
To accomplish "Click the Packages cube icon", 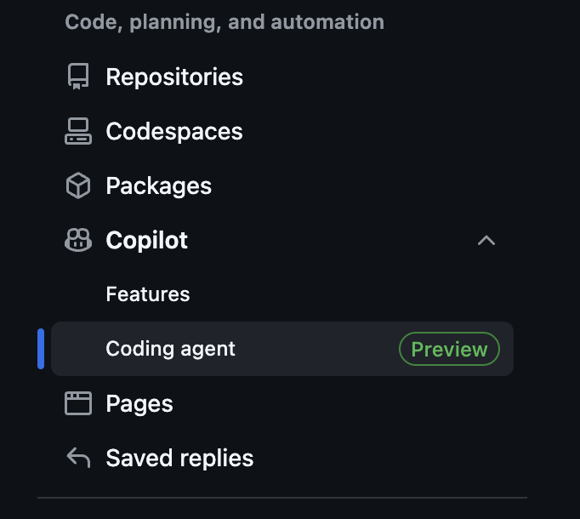I will pos(78,186).
